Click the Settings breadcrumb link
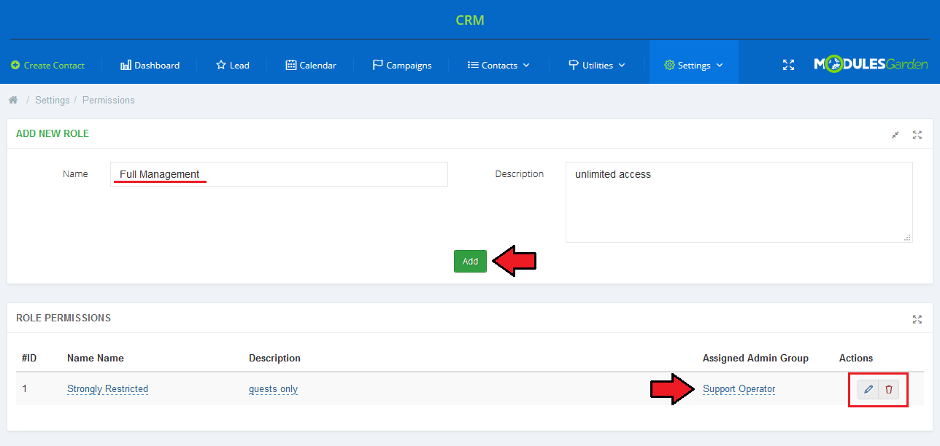940x446 pixels. point(53,100)
